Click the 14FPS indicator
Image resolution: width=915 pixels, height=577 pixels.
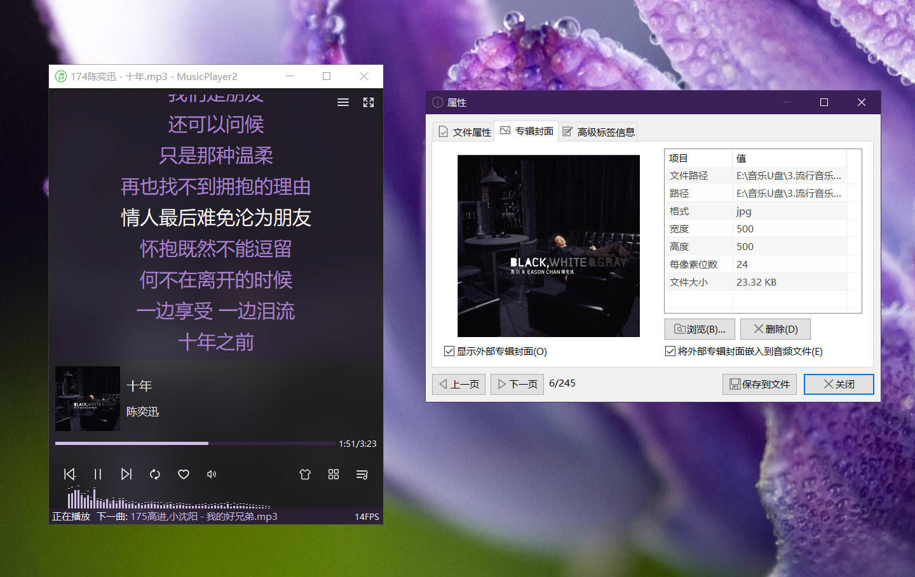tap(367, 517)
